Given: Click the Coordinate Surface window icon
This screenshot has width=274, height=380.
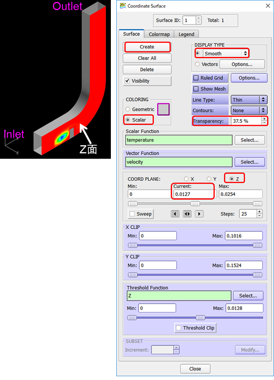Looking at the screenshot, I should click(123, 6).
